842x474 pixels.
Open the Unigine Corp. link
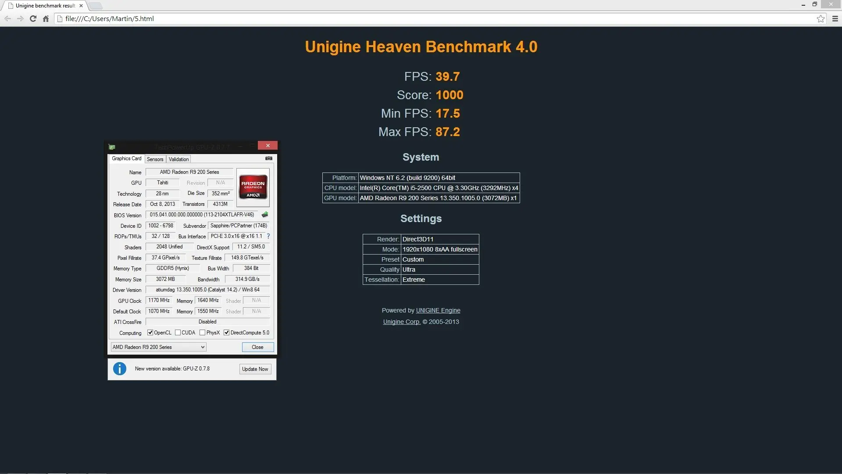[402, 322]
